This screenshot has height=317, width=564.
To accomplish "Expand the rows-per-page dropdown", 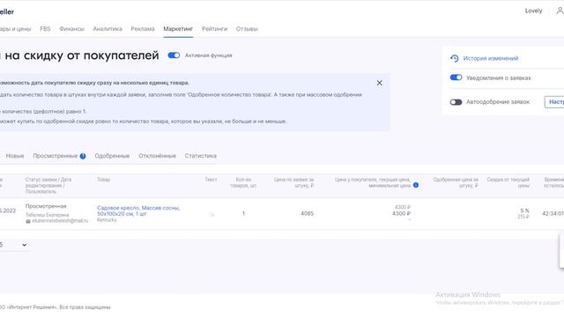I will (14, 245).
